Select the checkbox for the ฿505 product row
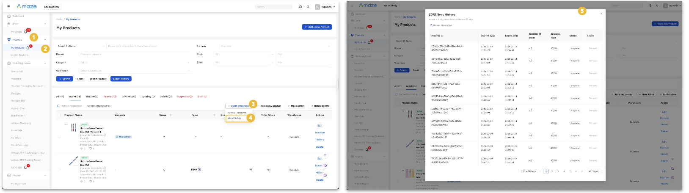689x193 pixels. pos(59,169)
